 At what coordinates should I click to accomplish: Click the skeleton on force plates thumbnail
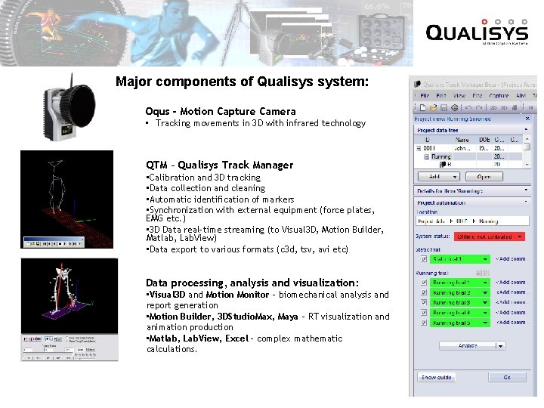[x=70, y=310]
